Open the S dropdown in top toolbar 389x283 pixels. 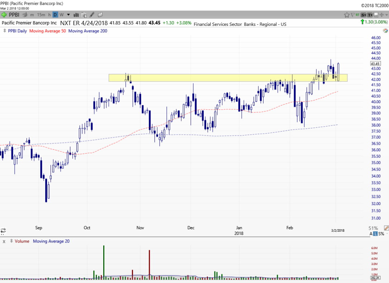point(363,15)
